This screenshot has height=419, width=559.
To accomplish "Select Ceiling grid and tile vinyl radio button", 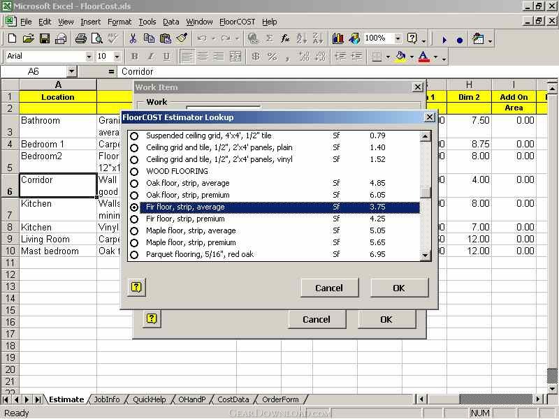I will pyautogui.click(x=134, y=160).
